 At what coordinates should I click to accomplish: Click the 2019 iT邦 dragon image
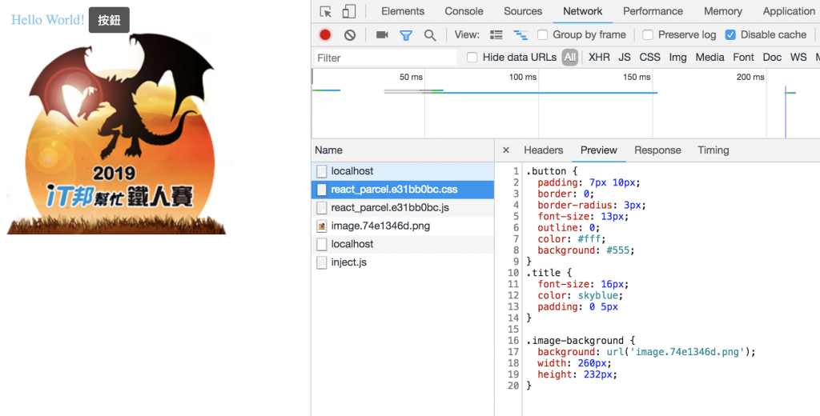point(116,134)
